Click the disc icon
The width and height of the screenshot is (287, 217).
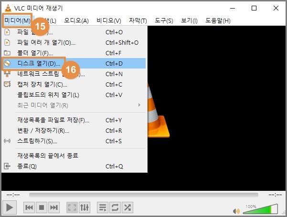[7, 63]
